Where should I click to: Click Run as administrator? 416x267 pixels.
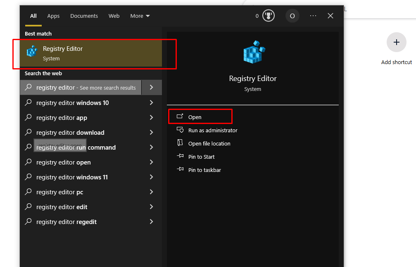click(x=213, y=130)
